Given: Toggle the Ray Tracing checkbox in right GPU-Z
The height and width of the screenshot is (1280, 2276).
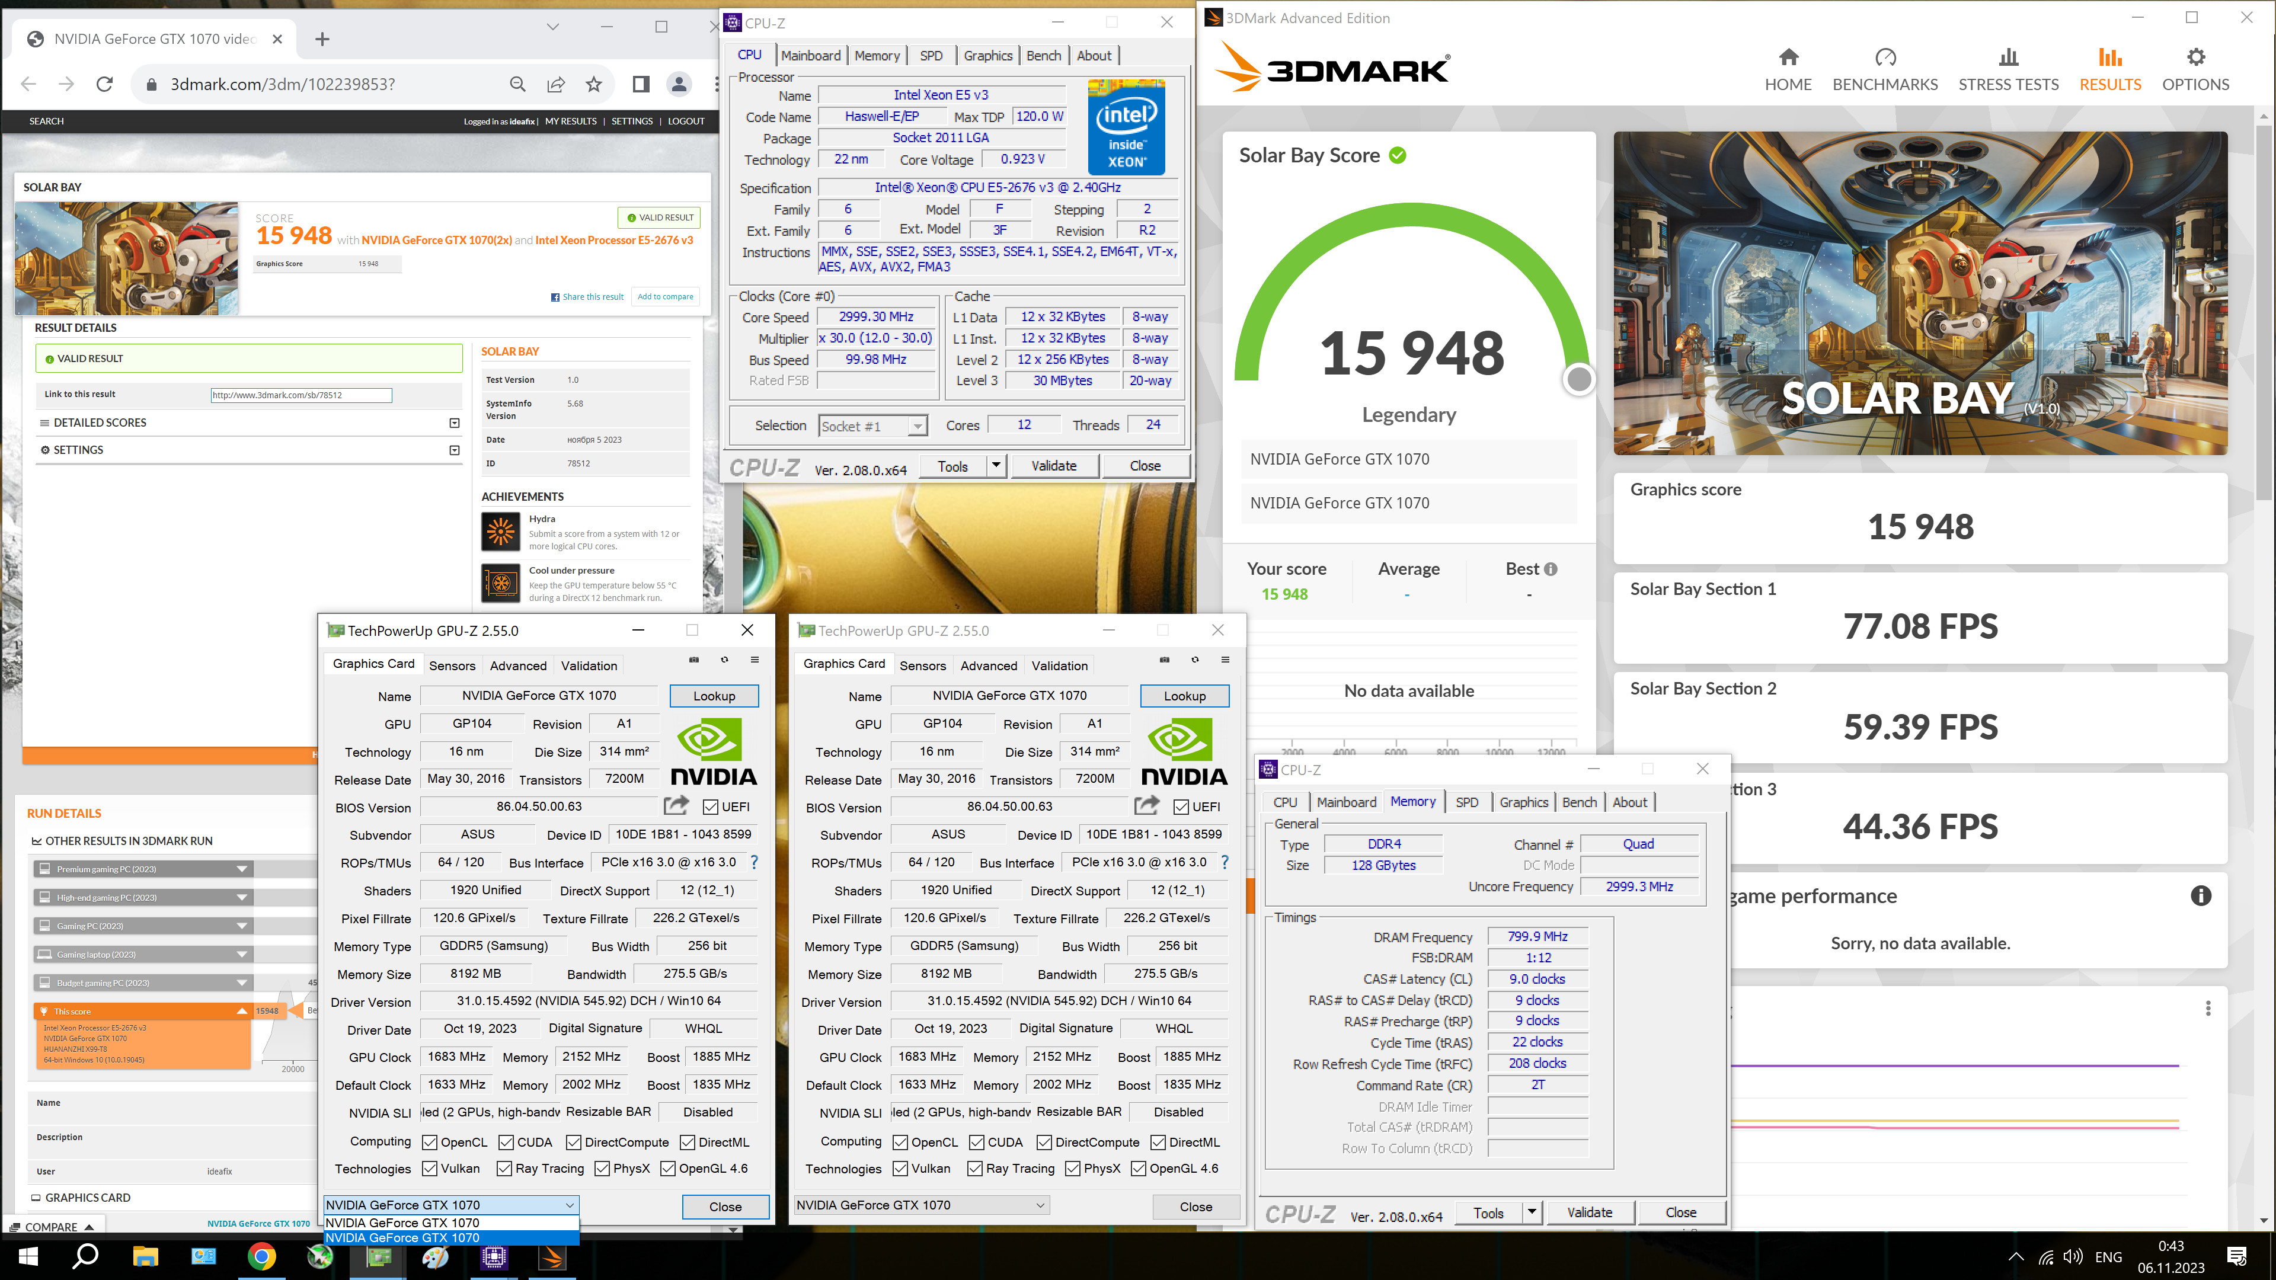Looking at the screenshot, I should coord(976,1169).
